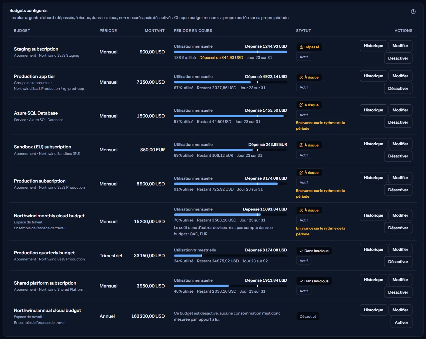426x339 pixels.
Task: Click the À risque badge for Production app tier
Action: pos(309,77)
